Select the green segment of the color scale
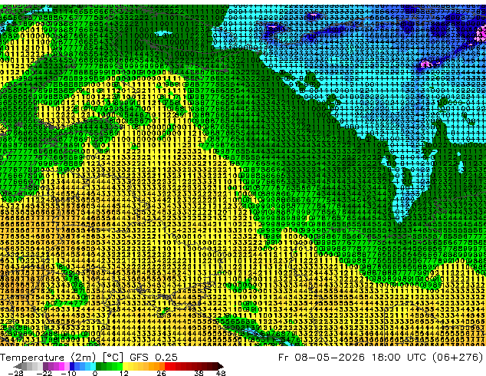Image resolution: width=486 pixels, height=376 pixels. click(x=109, y=366)
